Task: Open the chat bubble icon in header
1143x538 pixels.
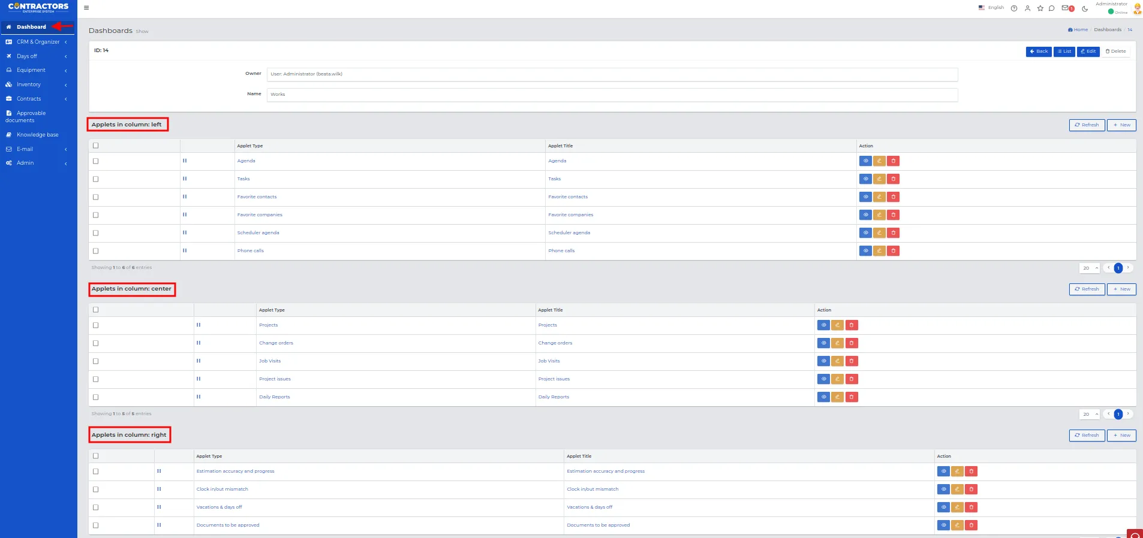Action: point(1051,8)
